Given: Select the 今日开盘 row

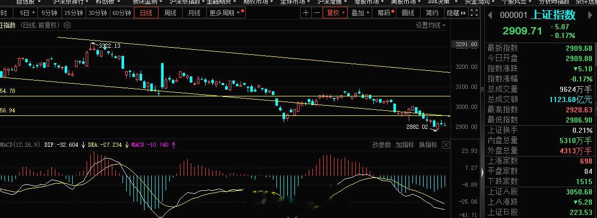Looking at the screenshot, I should (x=540, y=58).
